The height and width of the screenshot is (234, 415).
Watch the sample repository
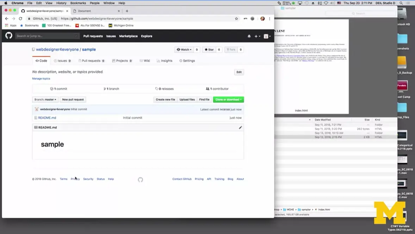tap(184, 49)
